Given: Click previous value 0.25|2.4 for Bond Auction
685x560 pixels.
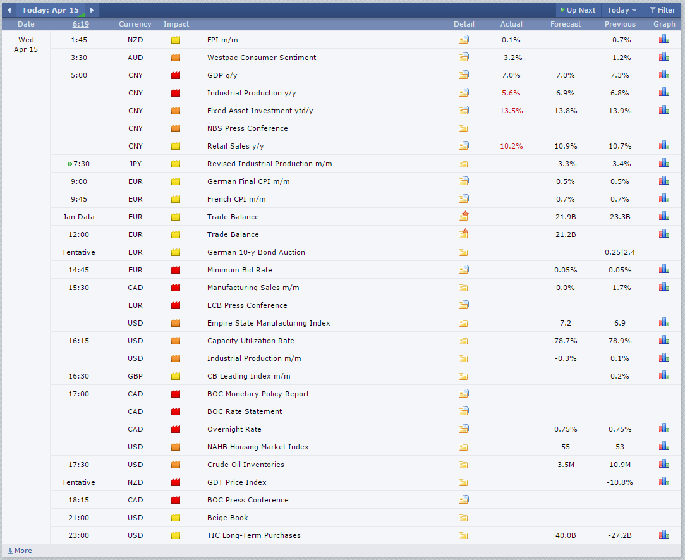Looking at the screenshot, I should (620, 252).
